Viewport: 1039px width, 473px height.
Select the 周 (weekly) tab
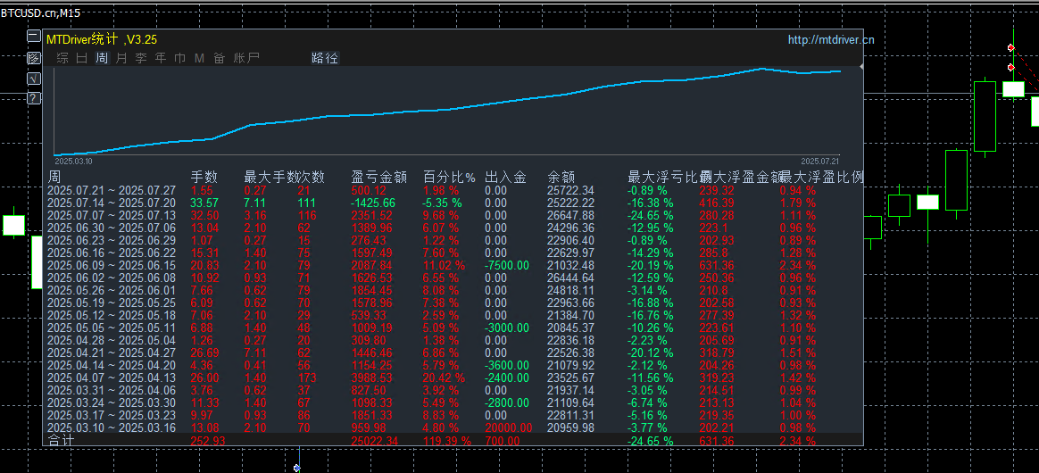[x=102, y=58]
